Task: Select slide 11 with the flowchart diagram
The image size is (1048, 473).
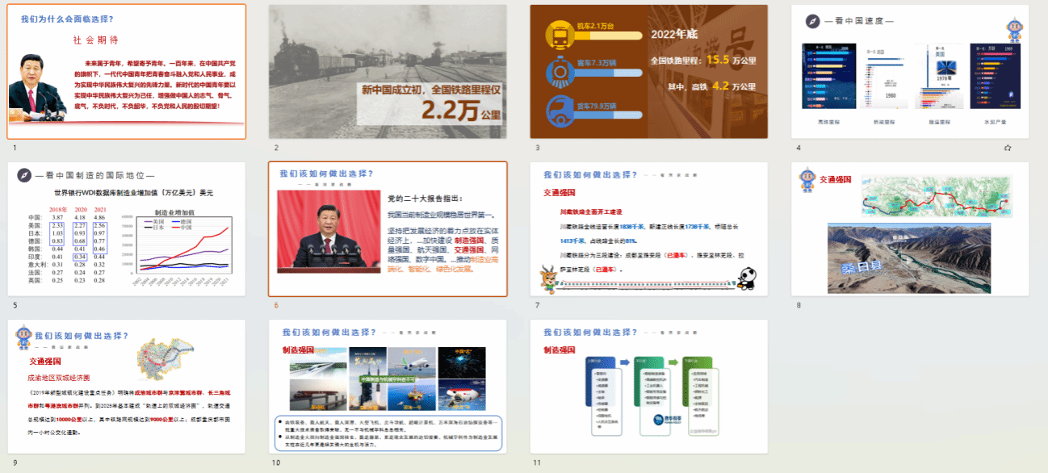Action: pyautogui.click(x=648, y=387)
